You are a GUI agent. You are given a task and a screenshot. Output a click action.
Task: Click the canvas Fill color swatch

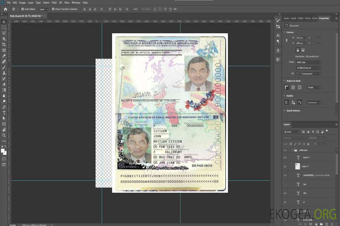297,74
